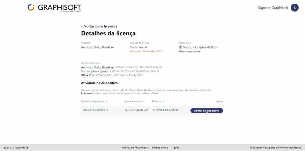Open Termos de uso footer link
The height and width of the screenshot is (151, 305).
coord(160,148)
